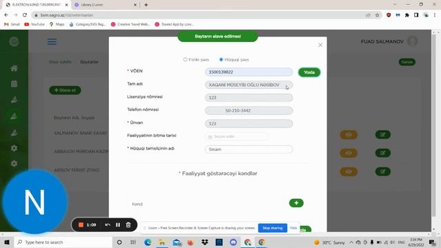View details for ABBASOV MƏRDAN row
441x248 pixels.
coord(349,153)
